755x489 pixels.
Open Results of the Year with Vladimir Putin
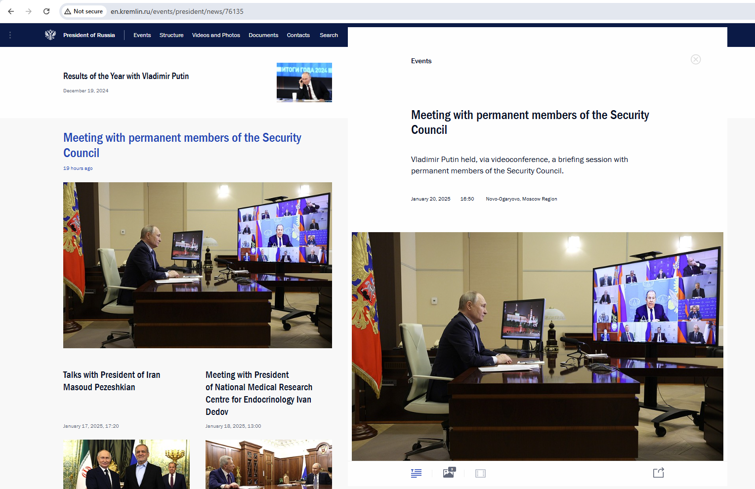pyautogui.click(x=126, y=76)
